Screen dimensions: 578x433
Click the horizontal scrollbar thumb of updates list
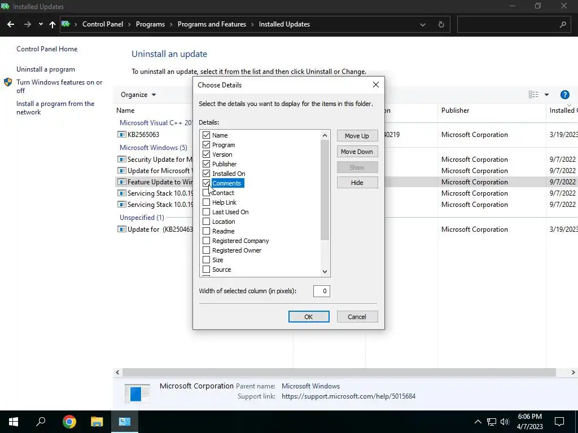(339, 373)
